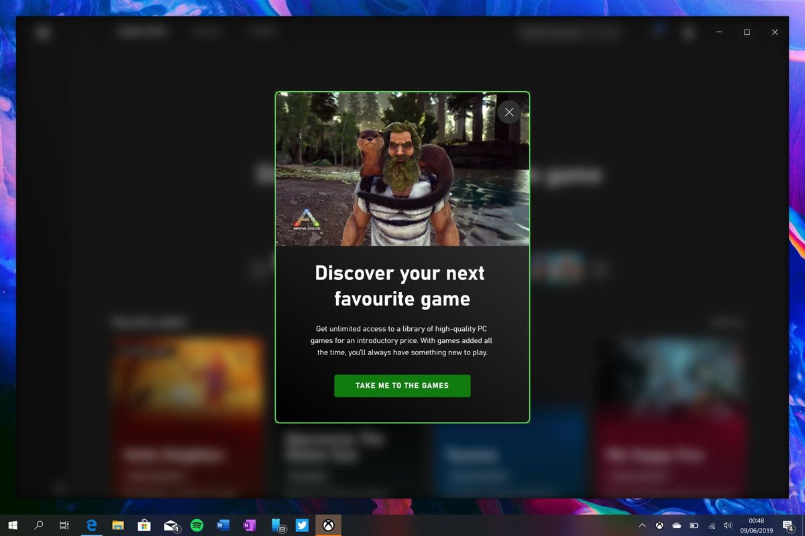Maximize the Xbox app window
This screenshot has height=536, width=805.
(x=747, y=32)
